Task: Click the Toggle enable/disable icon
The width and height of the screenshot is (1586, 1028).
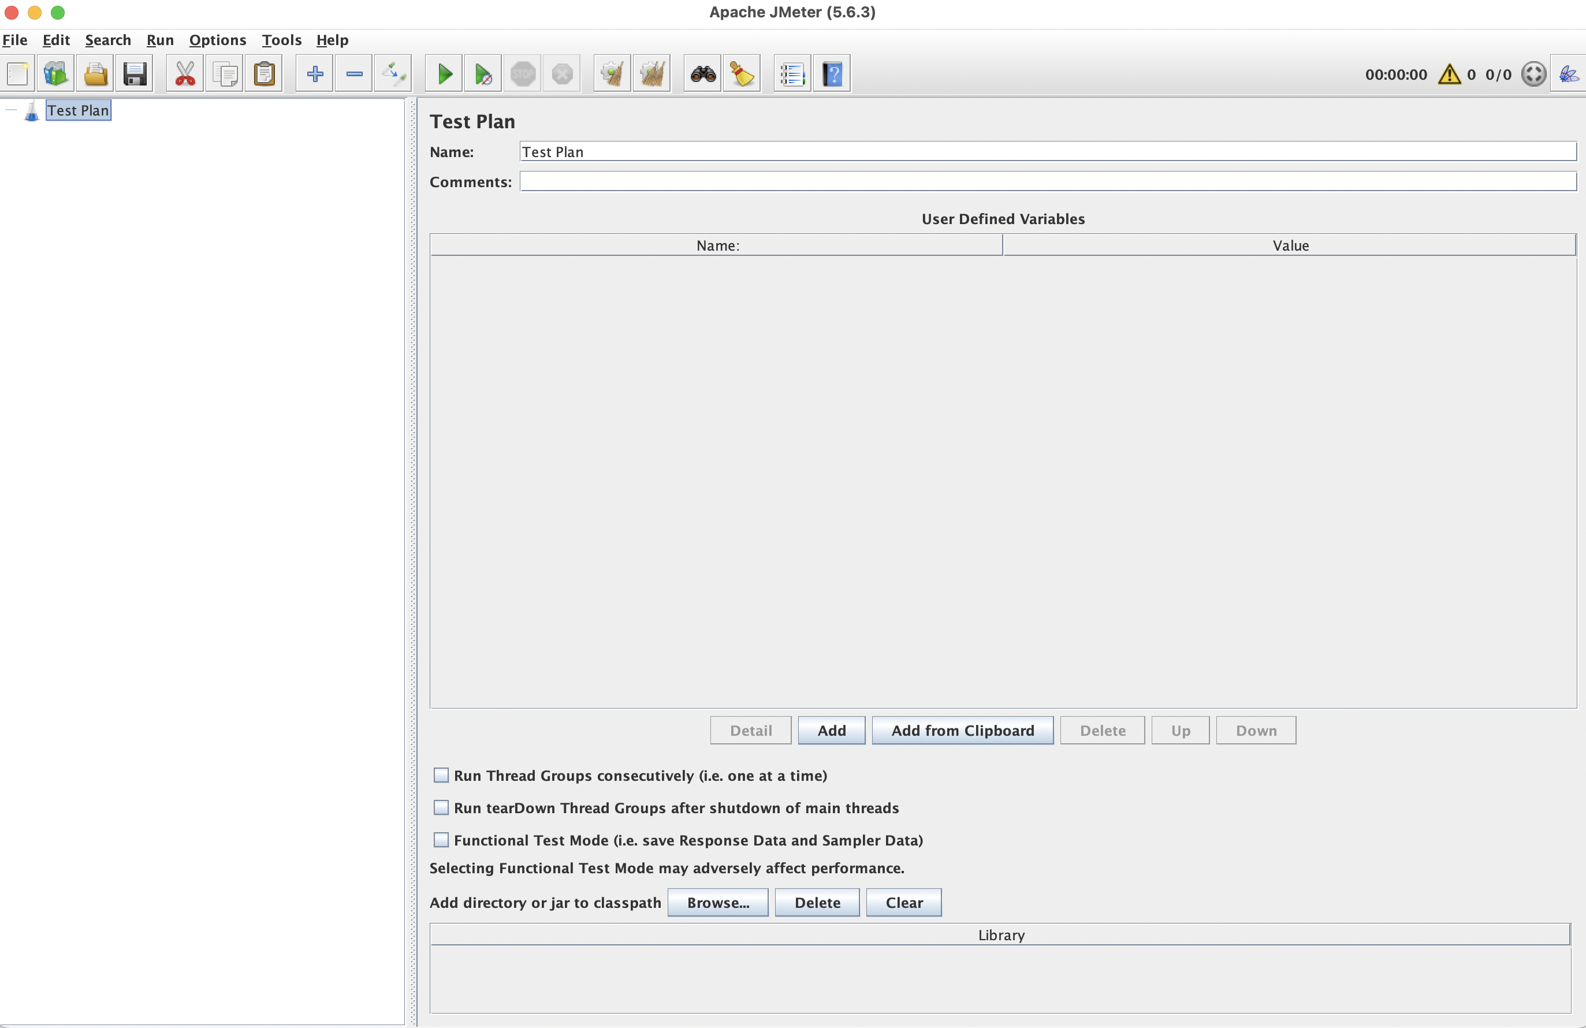Action: 393,74
